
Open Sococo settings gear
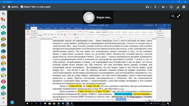pyautogui.click(x=184, y=7)
